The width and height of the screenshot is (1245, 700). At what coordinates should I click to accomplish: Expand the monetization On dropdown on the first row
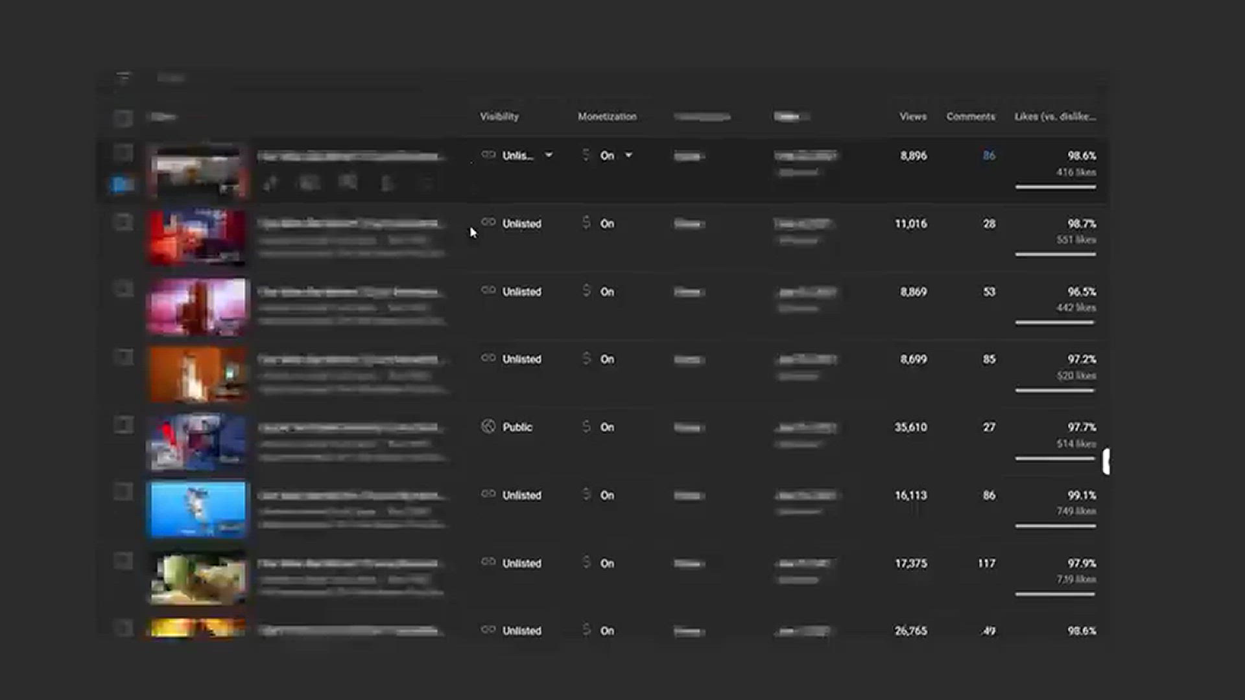coord(628,156)
